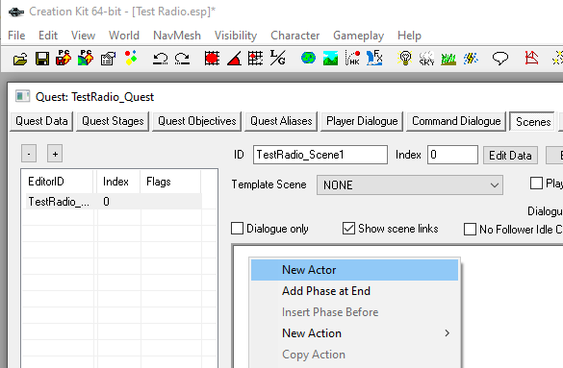Choose Add Phase at End
563x368 pixels.
coord(355,291)
